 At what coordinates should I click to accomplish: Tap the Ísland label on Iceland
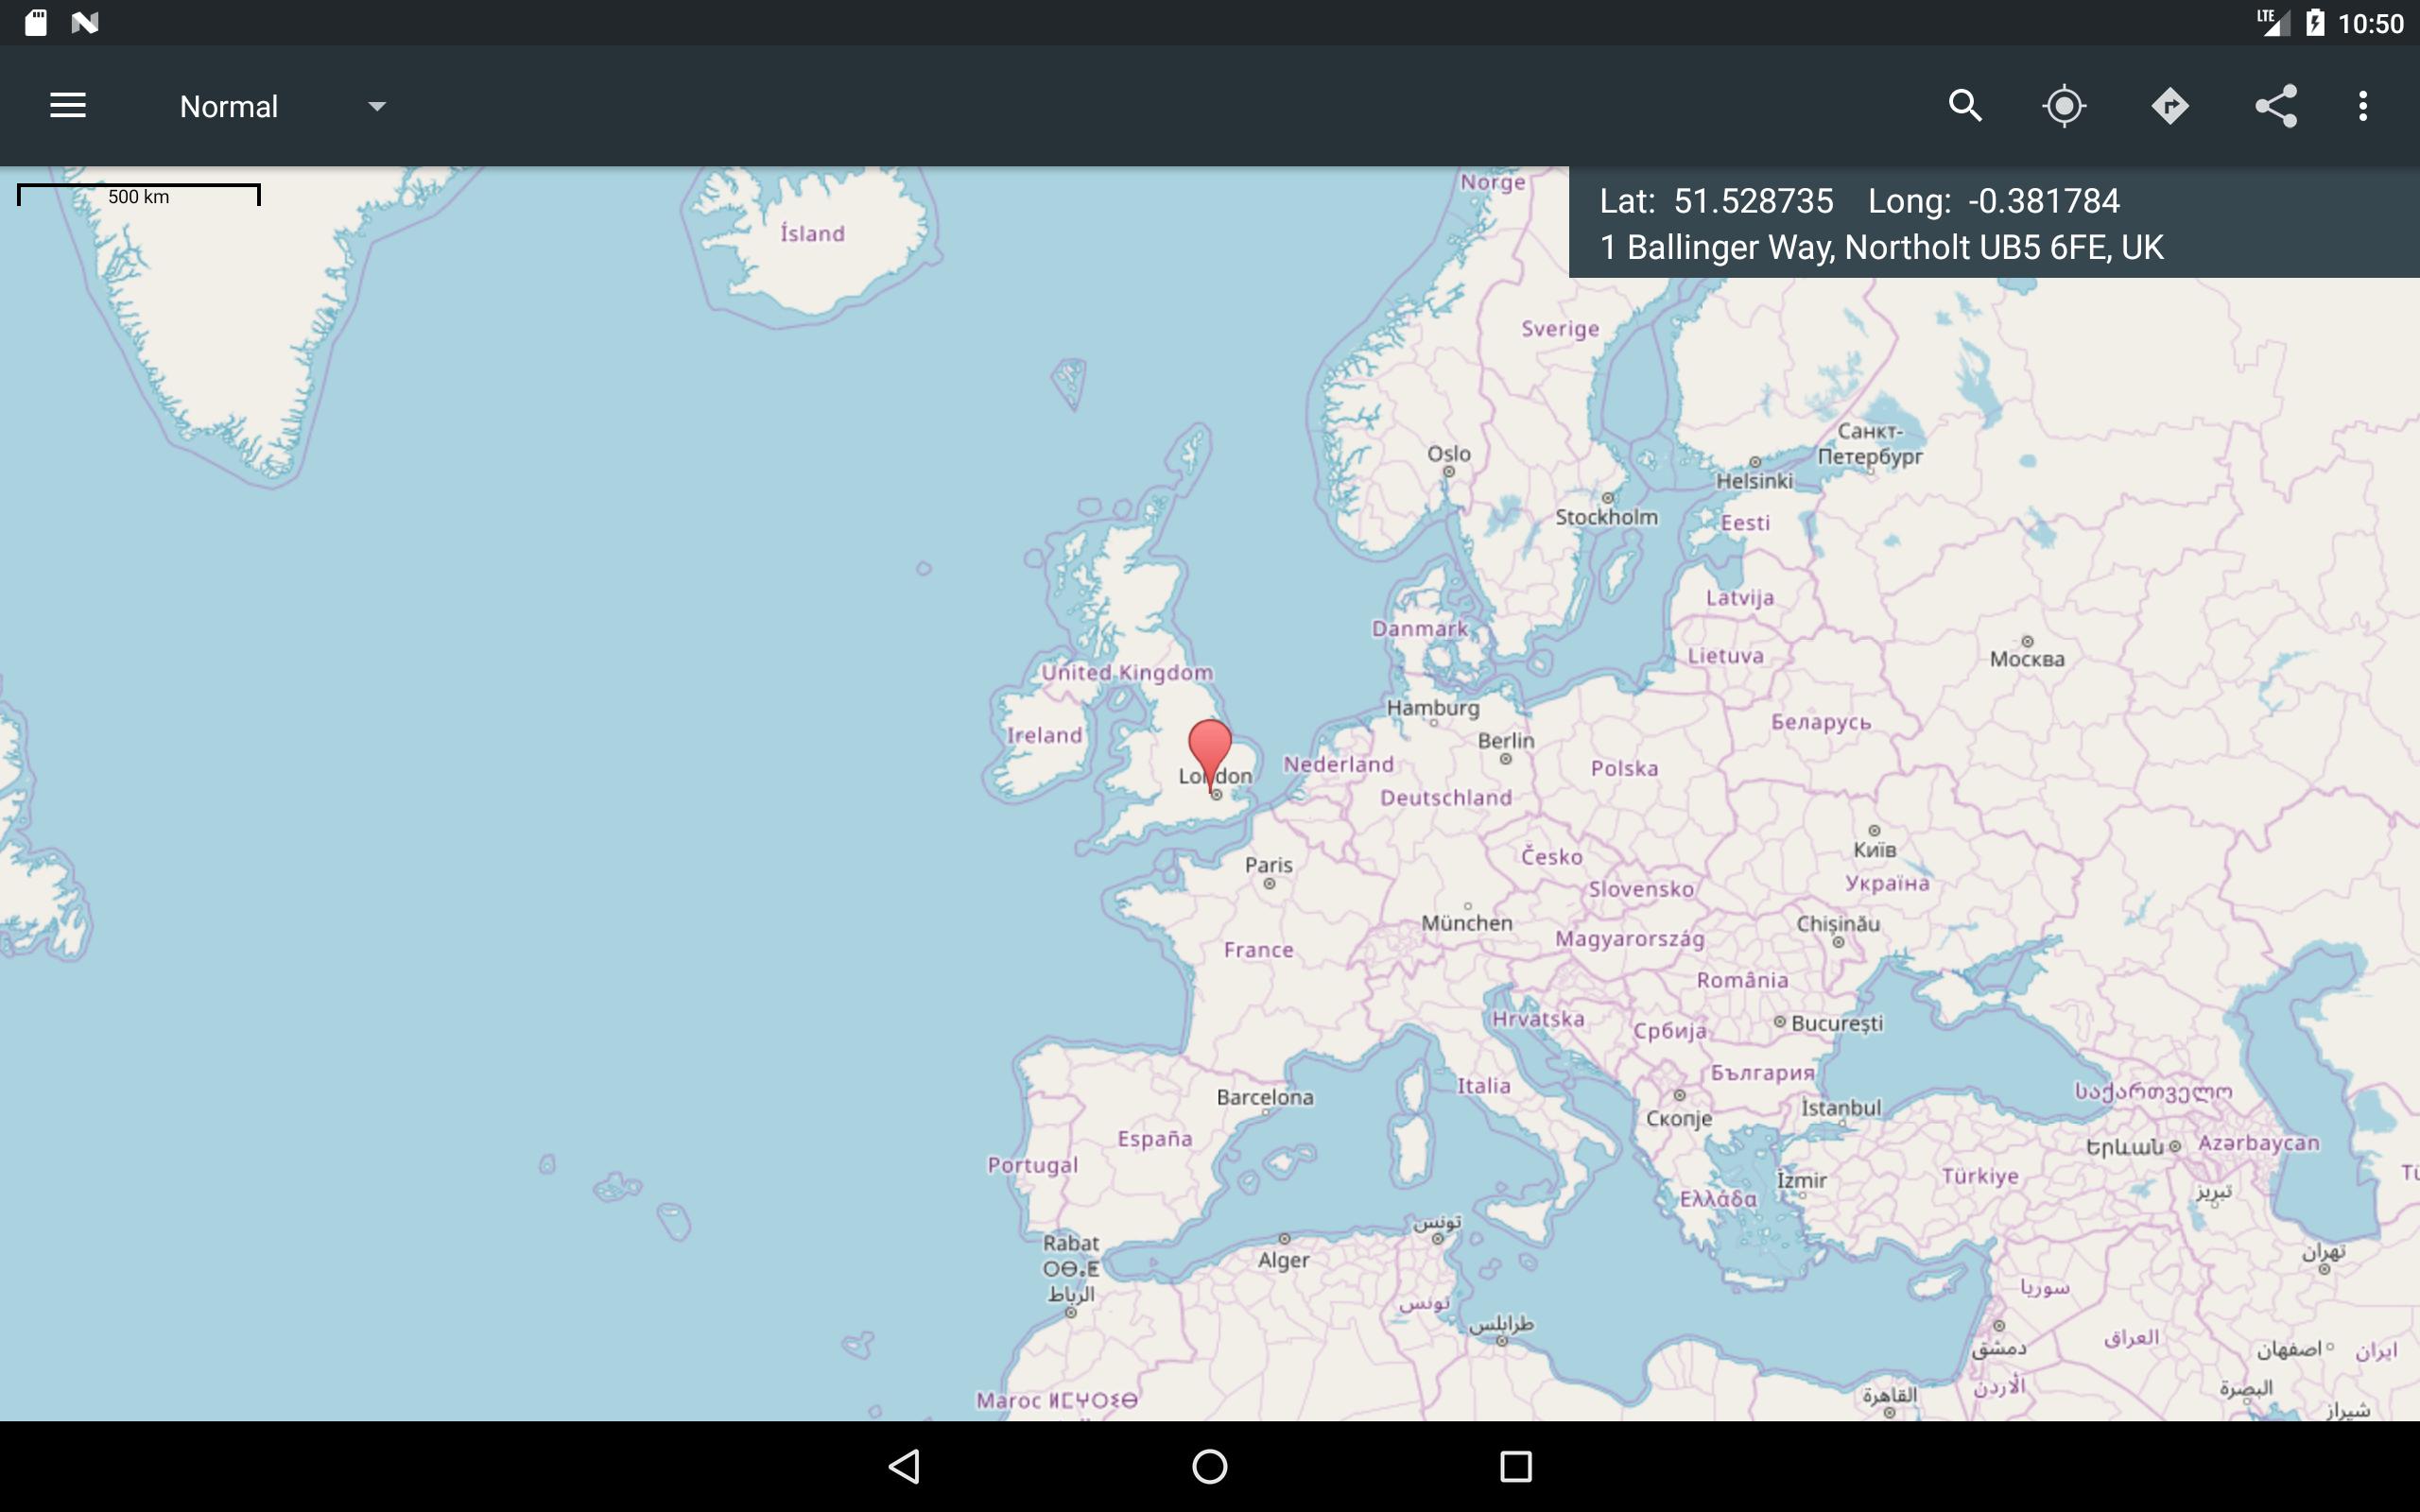click(x=812, y=233)
